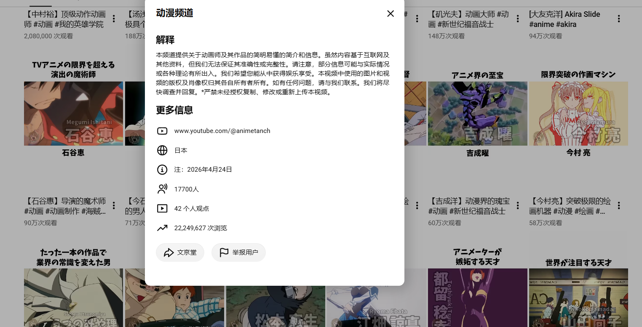
Task: Click the 60万次观看 view count
Action: point(444,223)
